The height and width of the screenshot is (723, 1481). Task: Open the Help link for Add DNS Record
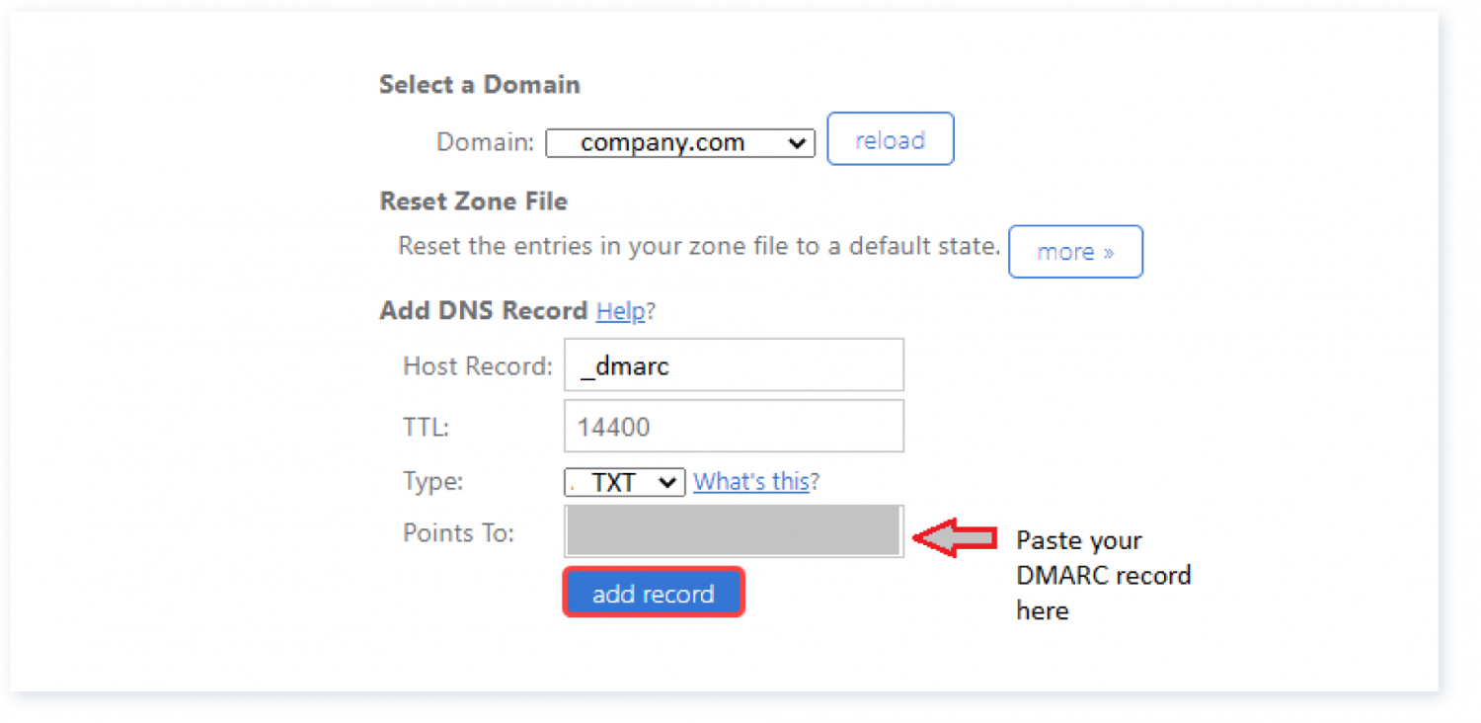[619, 310]
